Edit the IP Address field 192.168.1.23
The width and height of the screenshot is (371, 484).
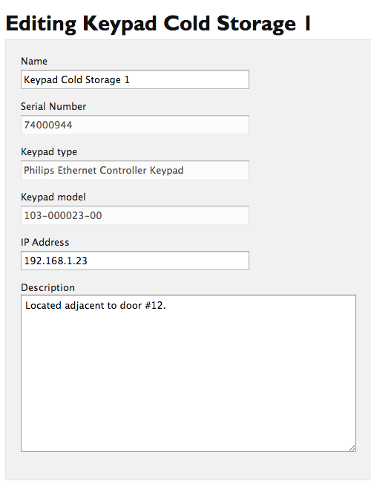point(135,261)
